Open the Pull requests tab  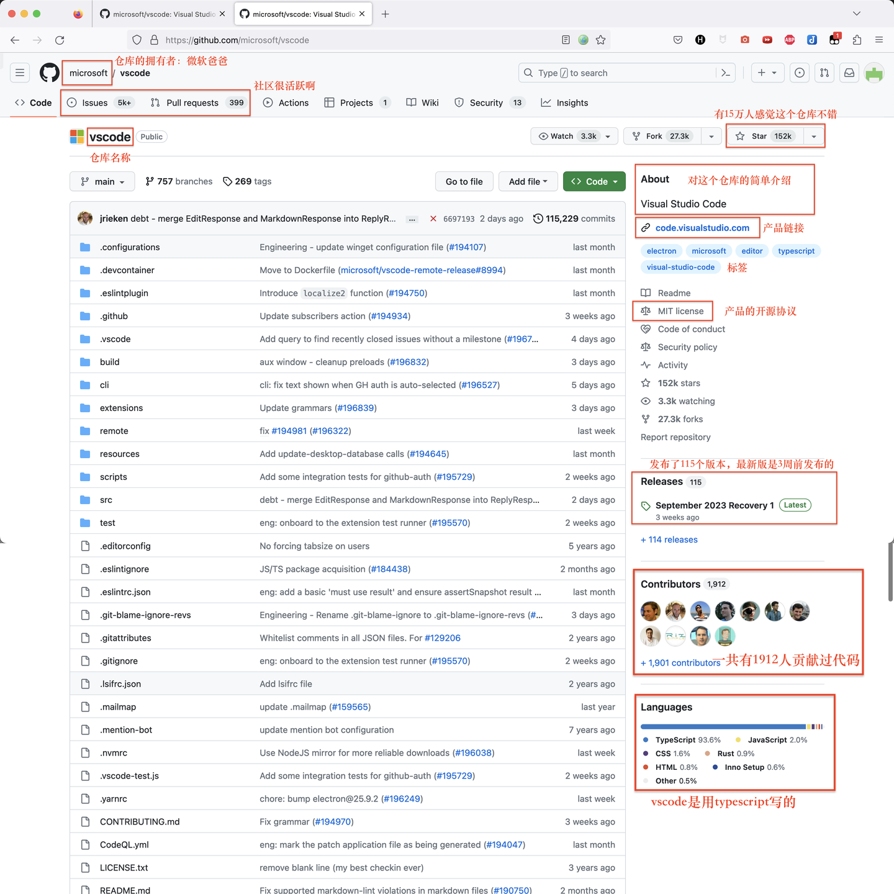[x=198, y=102]
